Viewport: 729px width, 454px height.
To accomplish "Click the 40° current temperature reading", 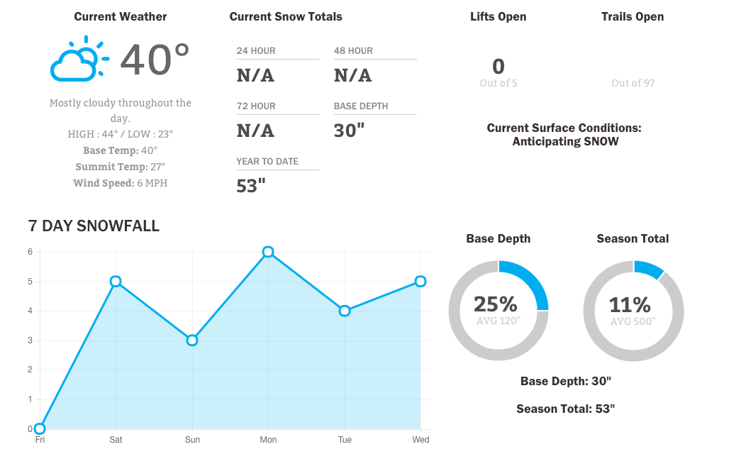I will pyautogui.click(x=155, y=59).
